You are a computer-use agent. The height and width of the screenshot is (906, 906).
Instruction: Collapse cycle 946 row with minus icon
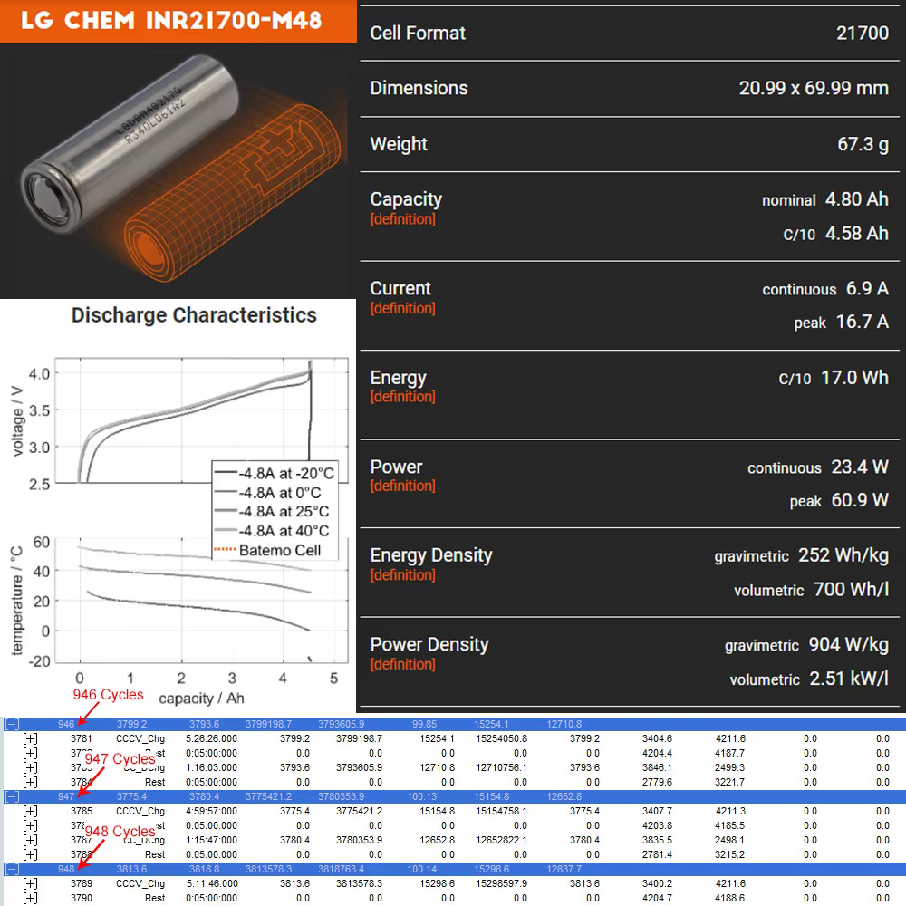coord(12,724)
